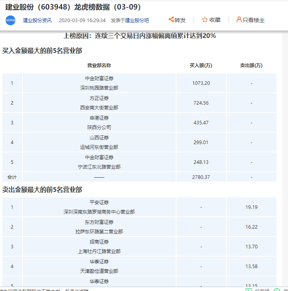
Task: Select 天津勤俭道营业部 text
Action: tap(99, 271)
